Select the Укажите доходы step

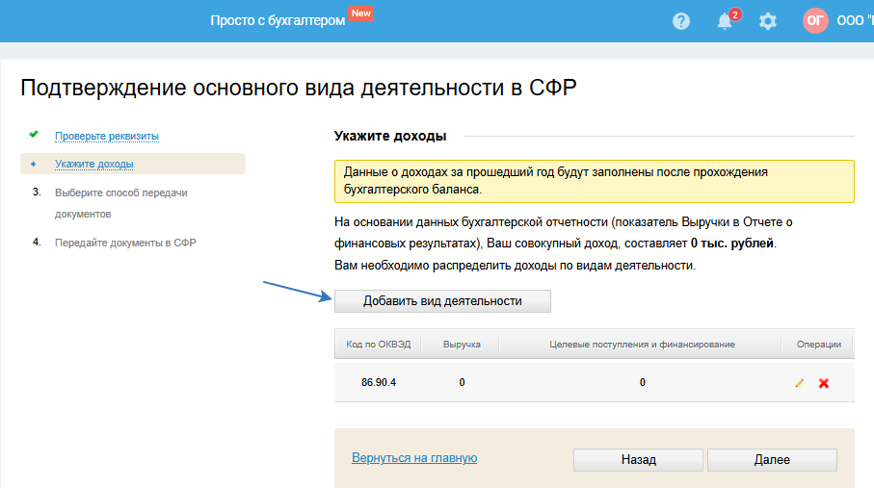(94, 164)
